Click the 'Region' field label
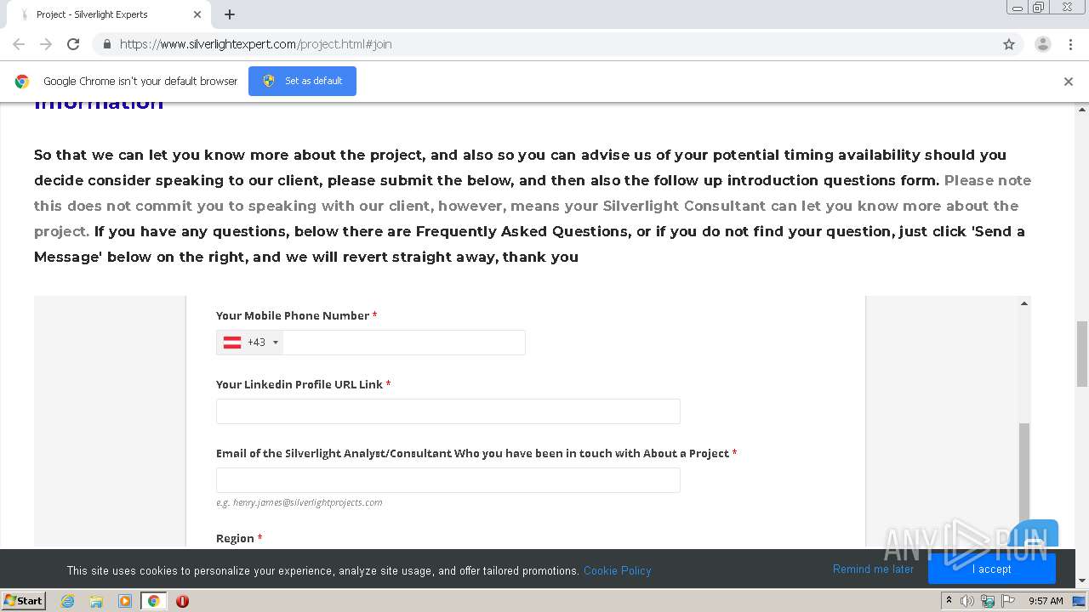This screenshot has width=1089, height=612. tap(235, 538)
